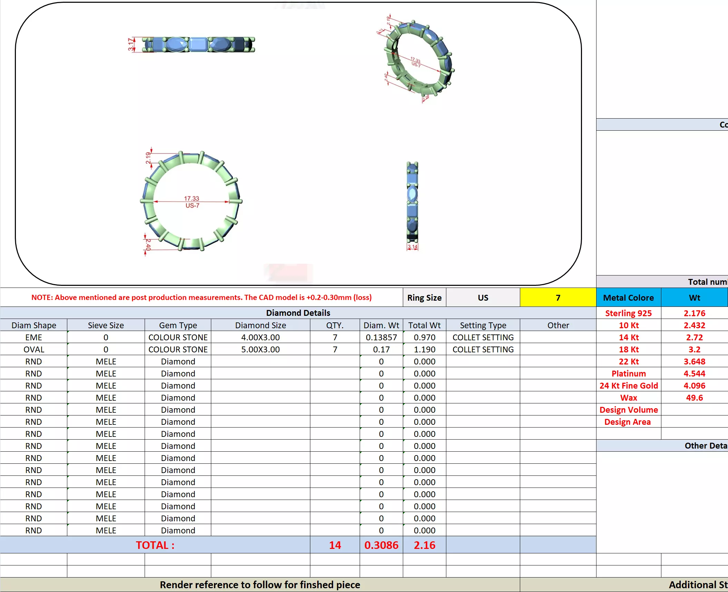
Task: Select the US ring size cell
Action: tap(483, 298)
